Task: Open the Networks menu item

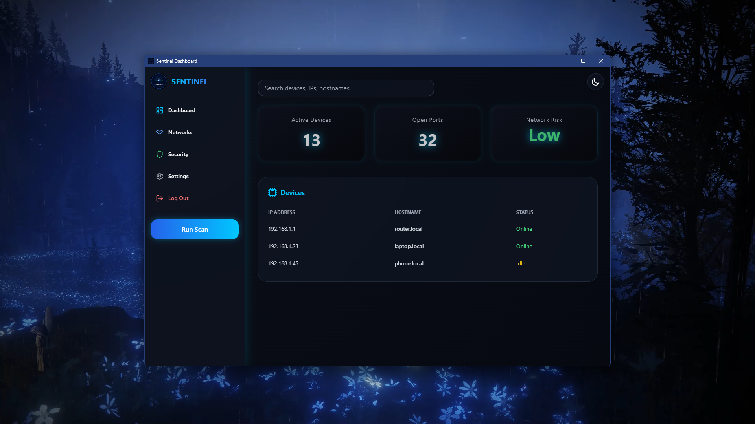Action: [x=180, y=132]
